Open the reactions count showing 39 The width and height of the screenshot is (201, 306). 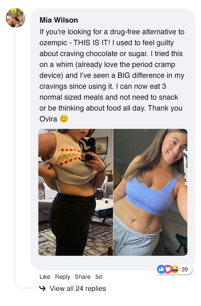[185, 269]
